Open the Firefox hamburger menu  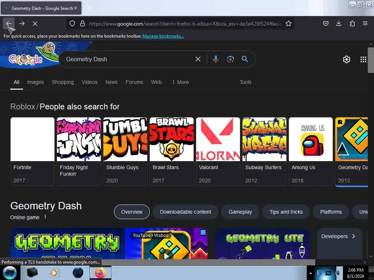(x=365, y=23)
